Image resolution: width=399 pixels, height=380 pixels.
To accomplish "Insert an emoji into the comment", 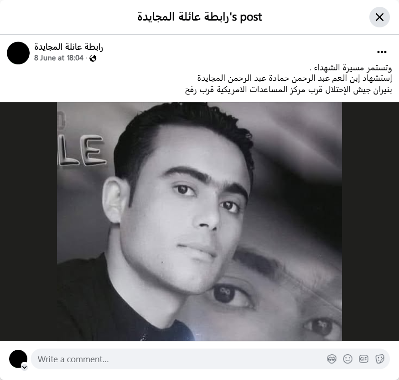I will click(347, 359).
